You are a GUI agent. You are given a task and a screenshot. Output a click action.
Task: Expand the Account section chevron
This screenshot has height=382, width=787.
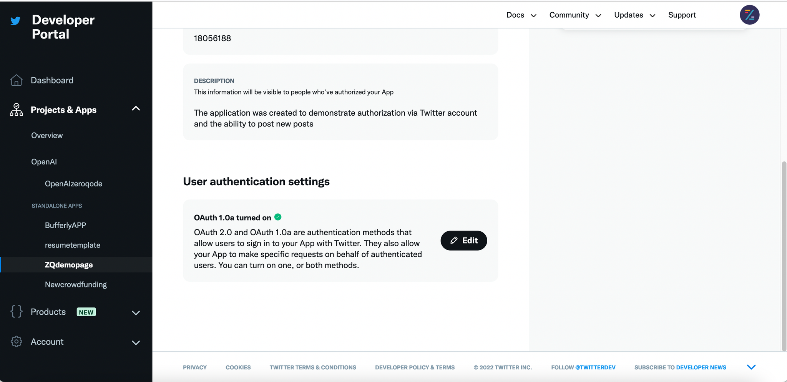[x=136, y=343]
